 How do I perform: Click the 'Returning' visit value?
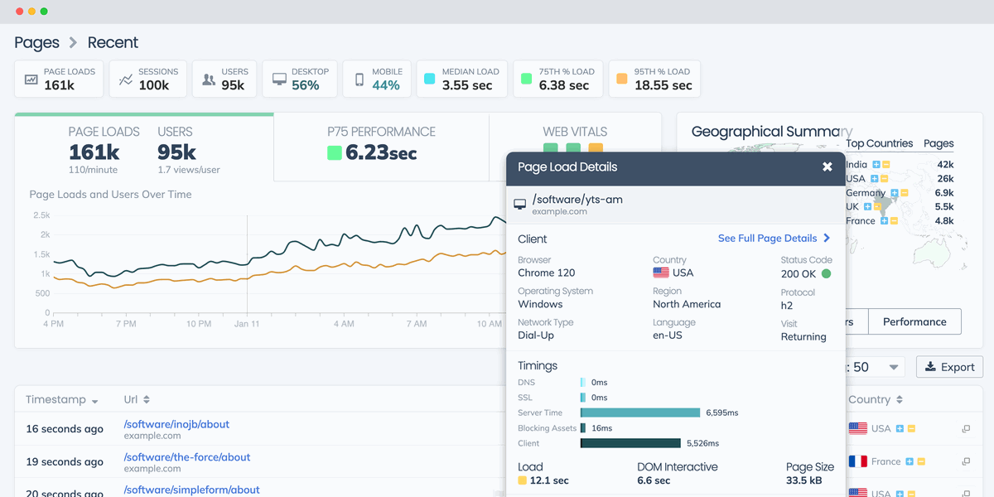(x=803, y=336)
